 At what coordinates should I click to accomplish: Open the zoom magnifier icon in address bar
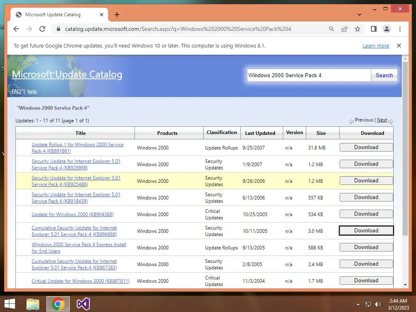coord(331,29)
